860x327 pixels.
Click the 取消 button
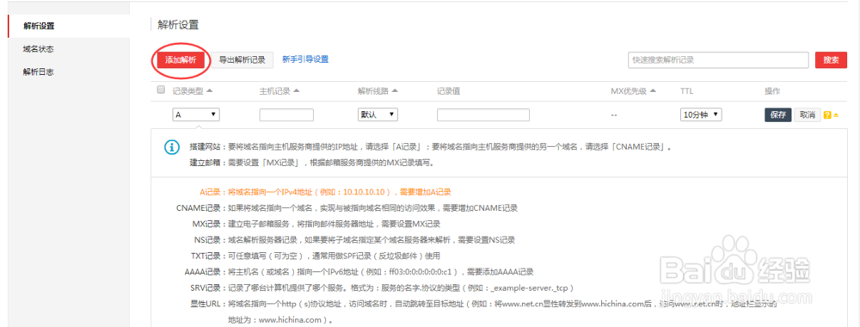coord(808,114)
